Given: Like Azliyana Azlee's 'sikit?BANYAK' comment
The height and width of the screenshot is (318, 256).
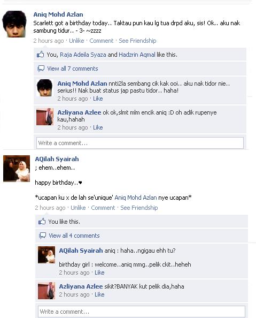Looking at the screenshot, I should click(99, 294).
